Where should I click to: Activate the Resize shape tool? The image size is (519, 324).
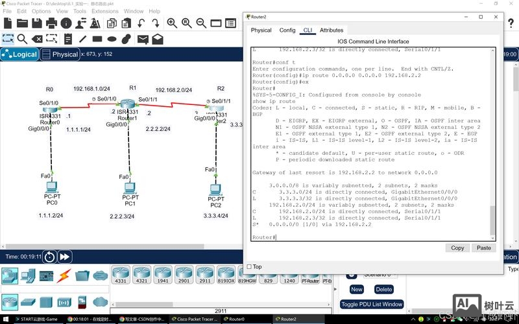point(52,39)
